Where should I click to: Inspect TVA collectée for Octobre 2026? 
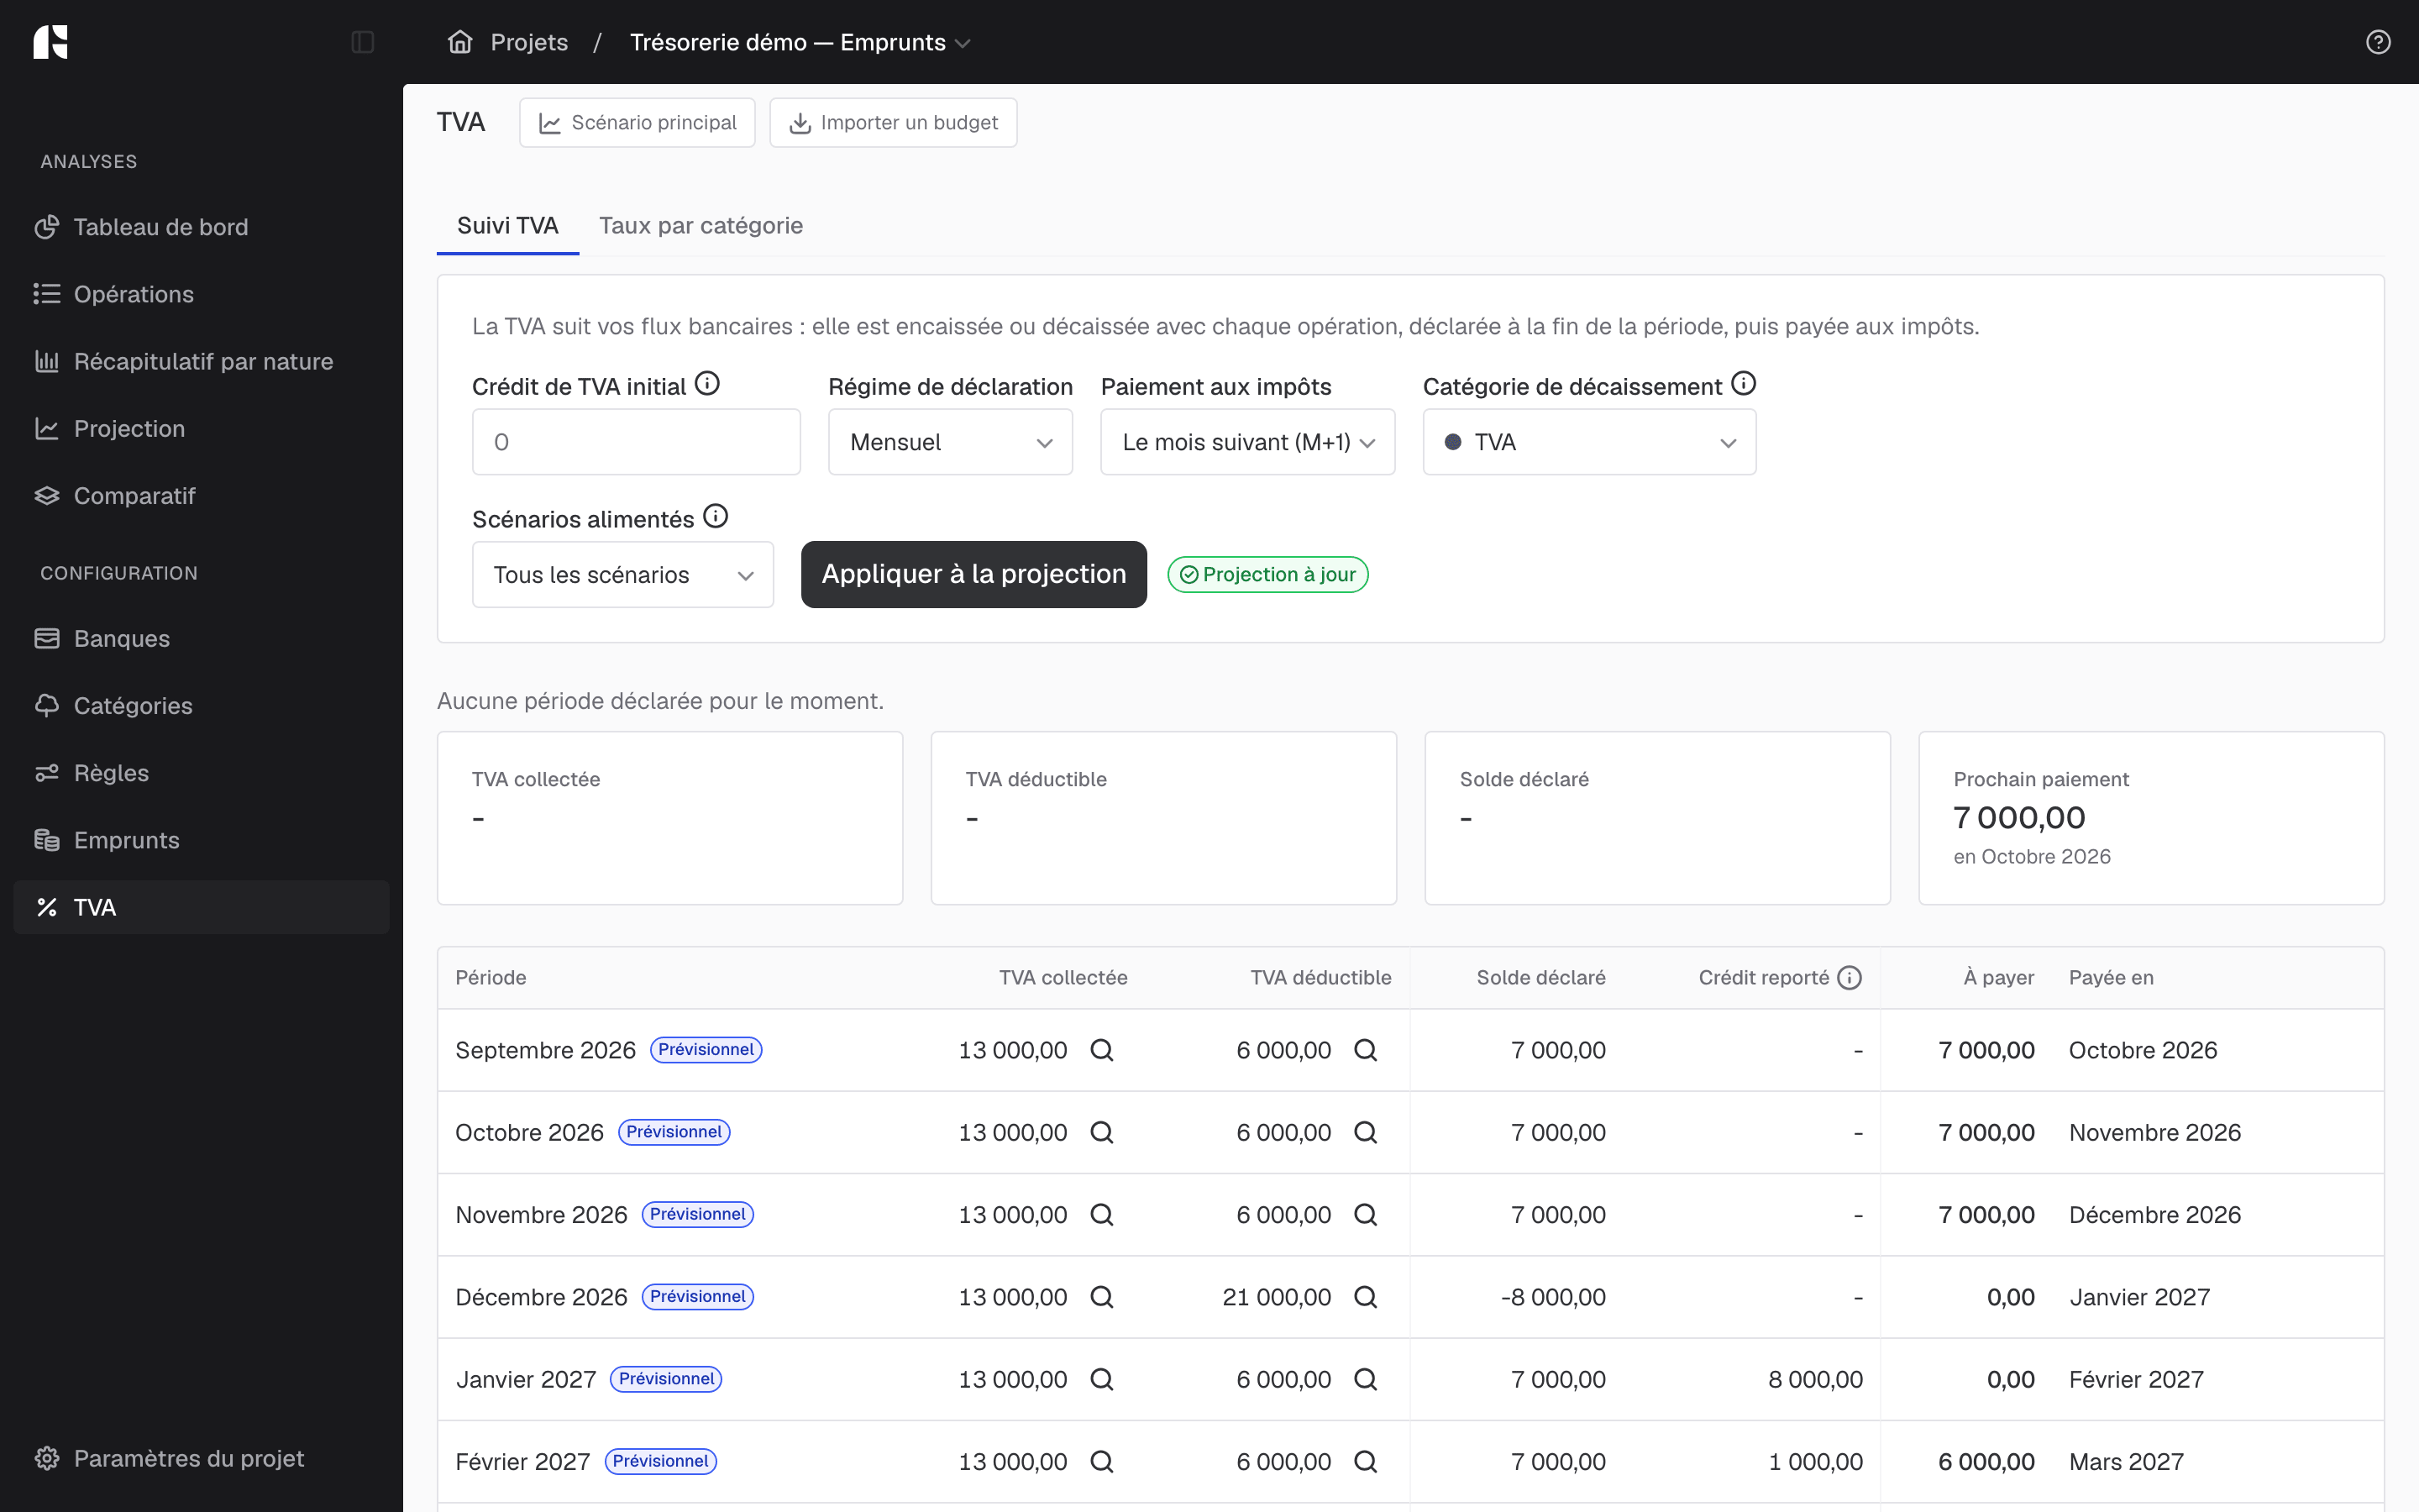[x=1101, y=1132]
